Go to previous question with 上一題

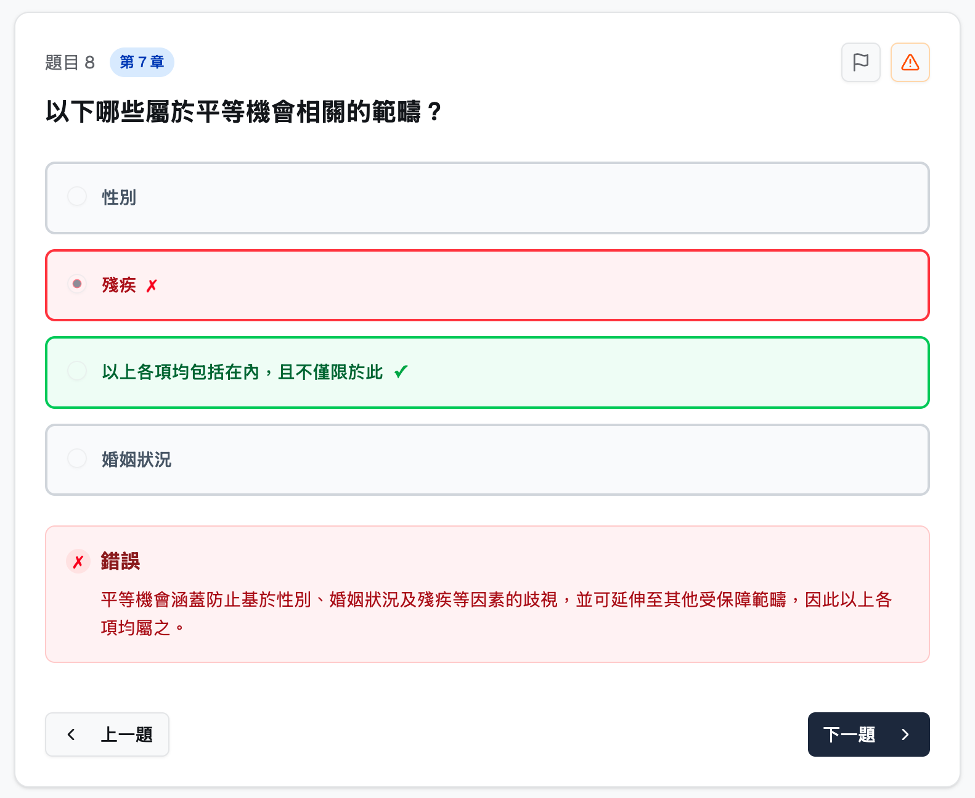point(107,734)
